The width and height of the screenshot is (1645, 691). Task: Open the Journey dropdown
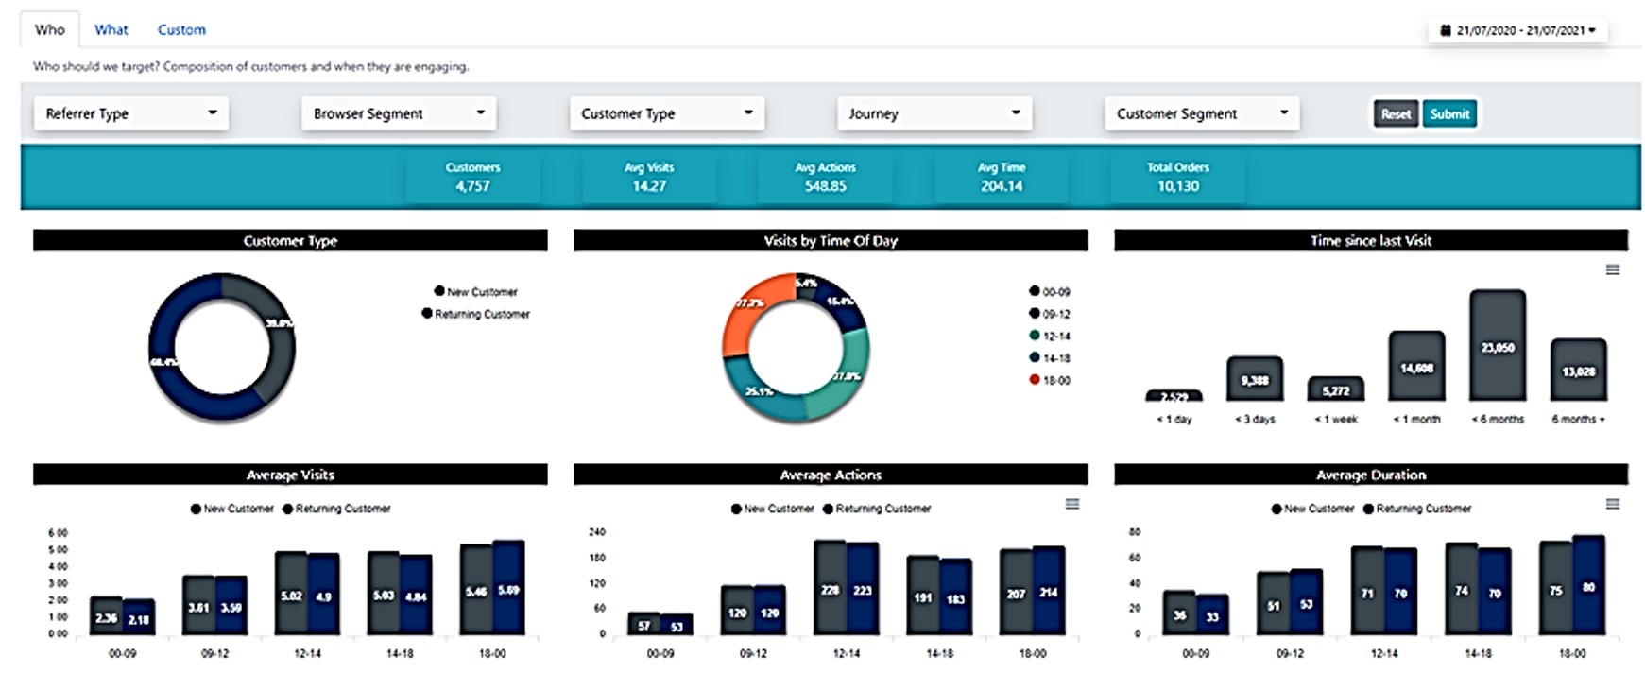[934, 113]
